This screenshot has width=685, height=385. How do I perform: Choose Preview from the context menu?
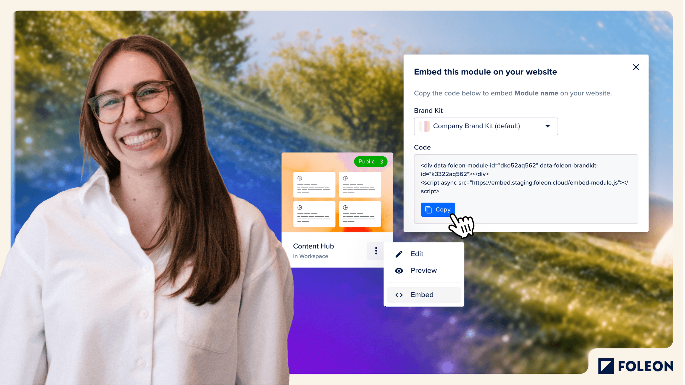424,271
